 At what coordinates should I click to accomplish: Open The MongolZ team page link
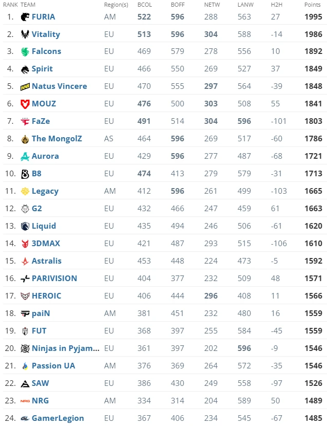coord(56,139)
